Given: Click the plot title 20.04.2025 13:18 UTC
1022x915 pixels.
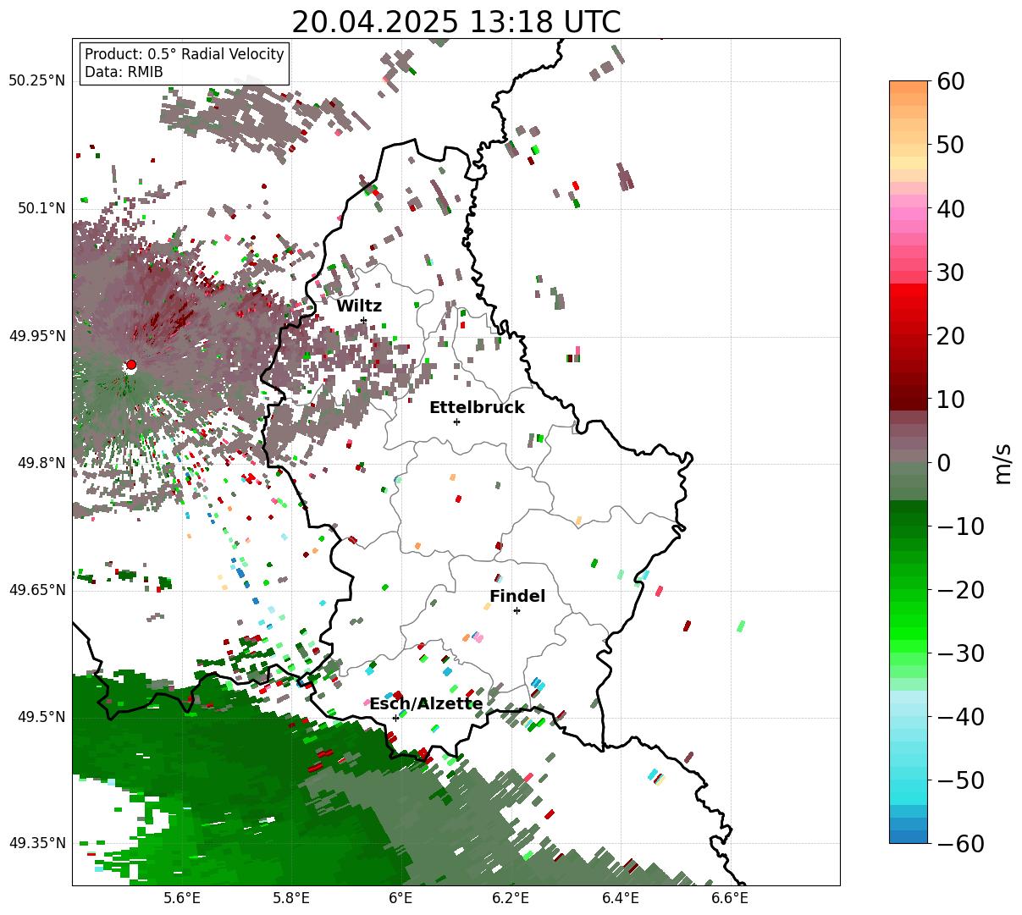Looking at the screenshot, I should click(x=456, y=22).
